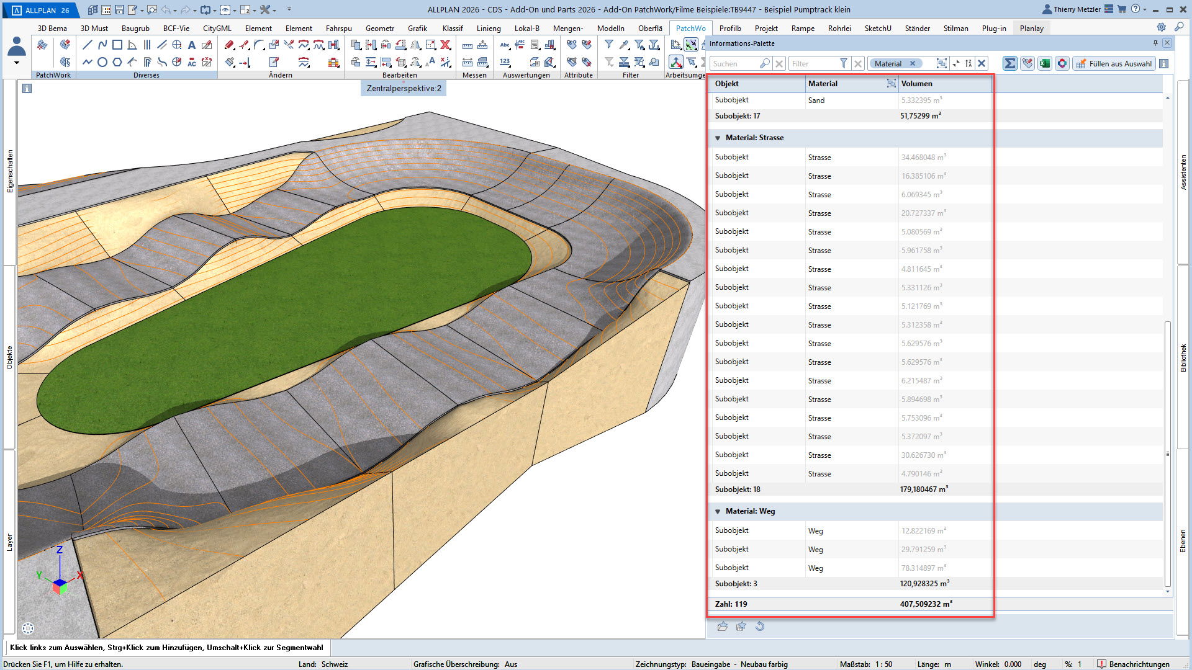This screenshot has width=1192, height=670.
Task: Pin the Informations-Palette panel
Action: point(1155,43)
